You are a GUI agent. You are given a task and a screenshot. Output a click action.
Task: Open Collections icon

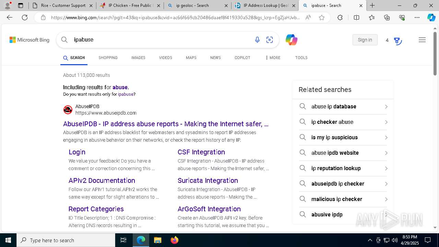(x=387, y=17)
